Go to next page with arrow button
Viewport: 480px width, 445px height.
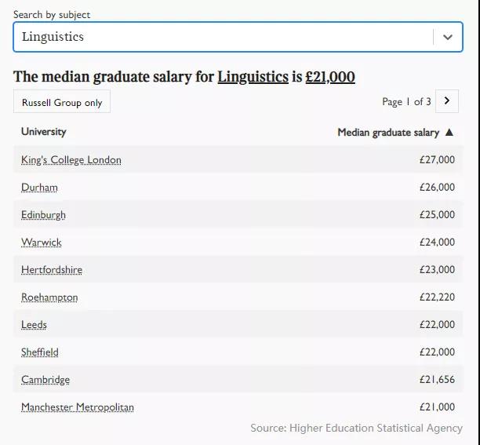[447, 101]
